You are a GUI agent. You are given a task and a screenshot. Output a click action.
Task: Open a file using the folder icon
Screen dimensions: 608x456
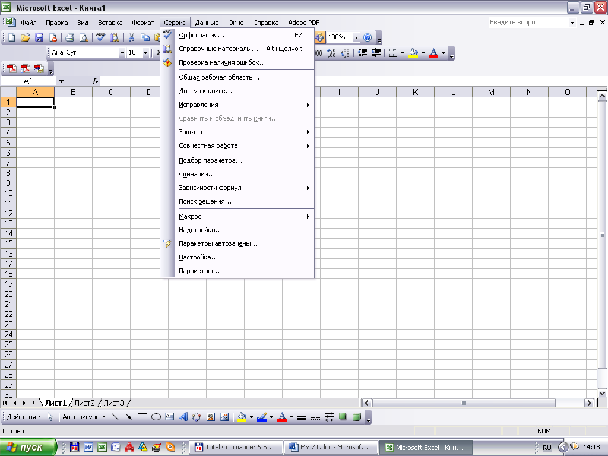click(26, 37)
